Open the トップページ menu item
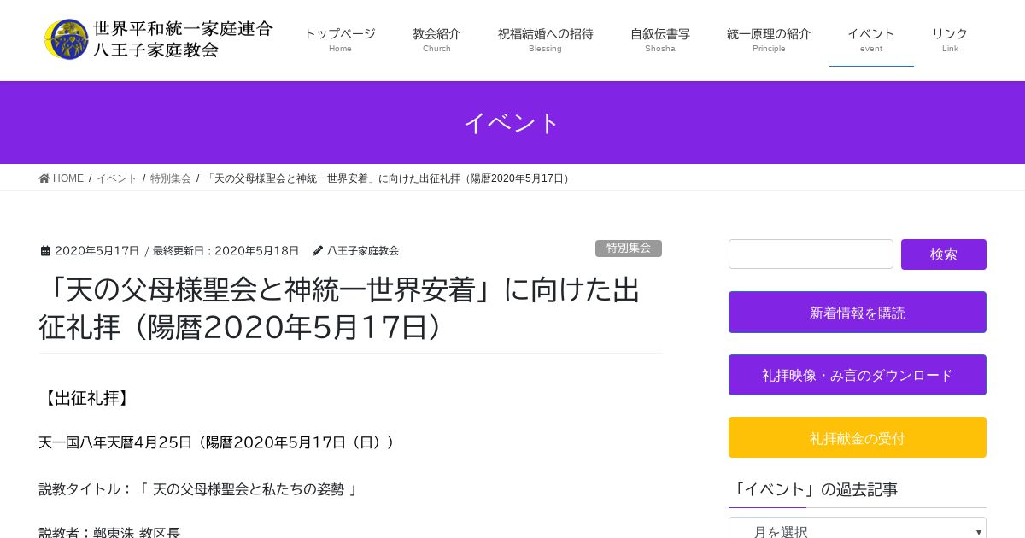Image resolution: width=1025 pixels, height=538 pixels. click(340, 39)
